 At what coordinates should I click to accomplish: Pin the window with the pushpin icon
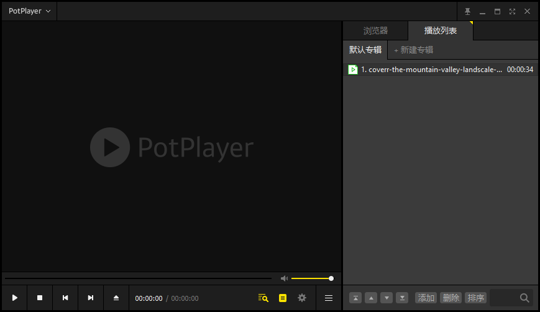(x=468, y=11)
